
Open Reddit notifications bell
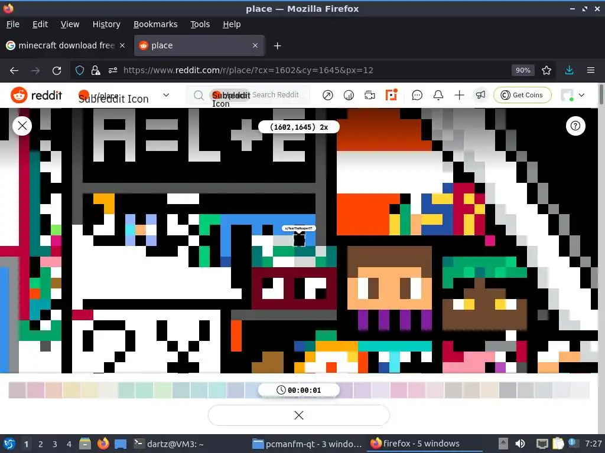pos(438,95)
